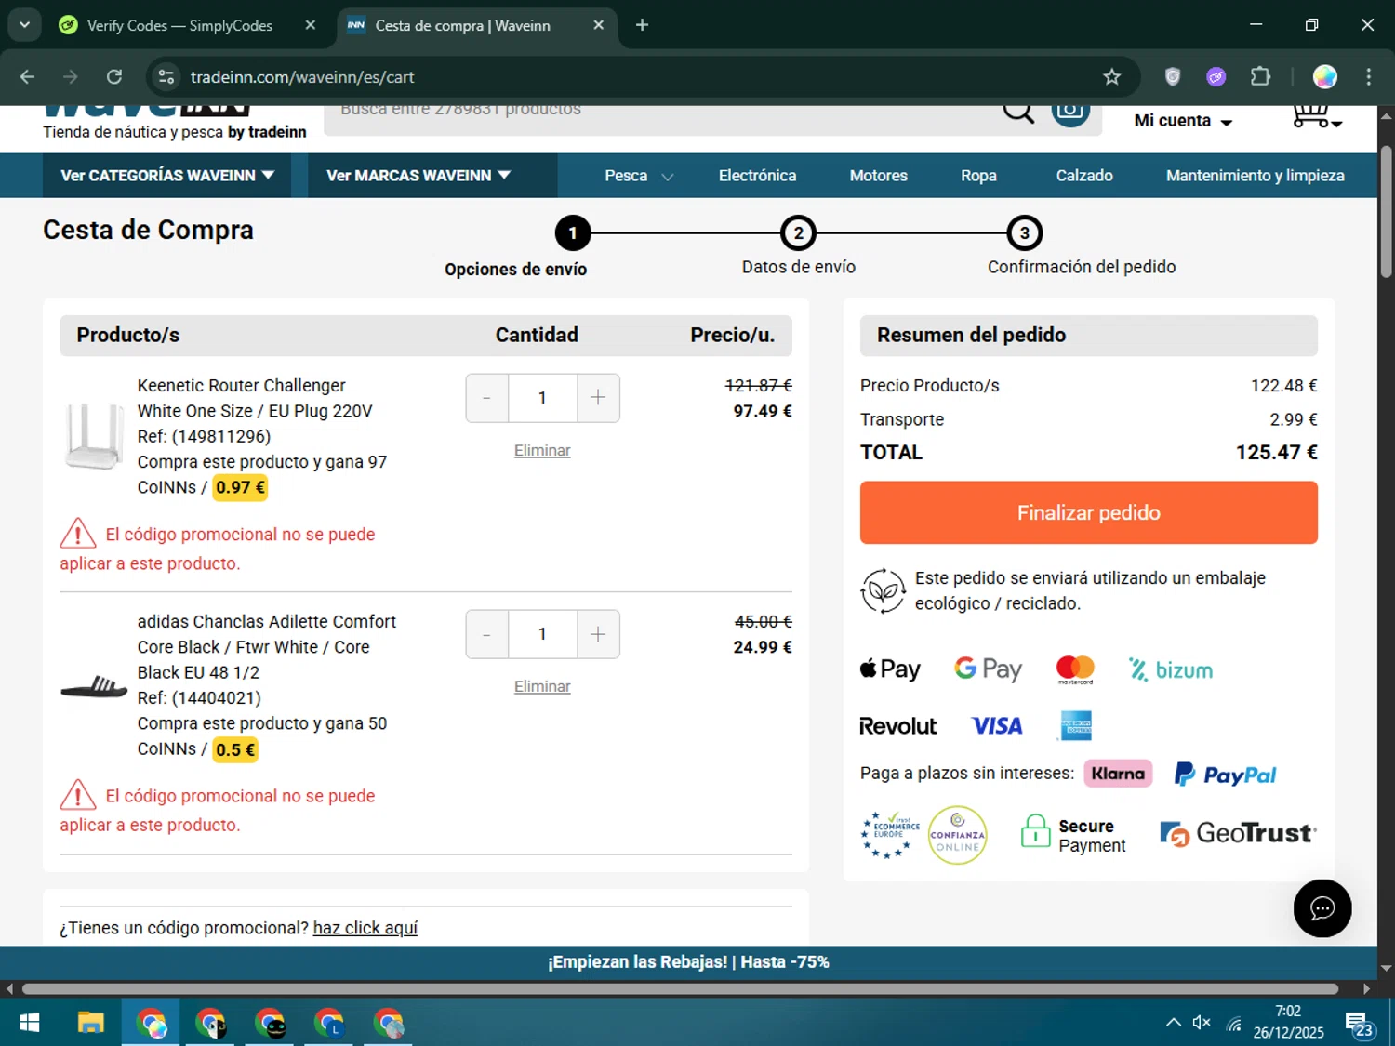This screenshot has height=1046, width=1395.
Task: Click the browser forward arrow
Action: coord(71,77)
